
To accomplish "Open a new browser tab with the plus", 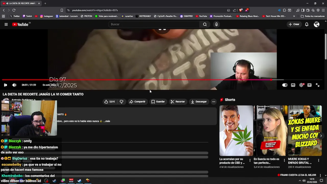I will 45,3.
